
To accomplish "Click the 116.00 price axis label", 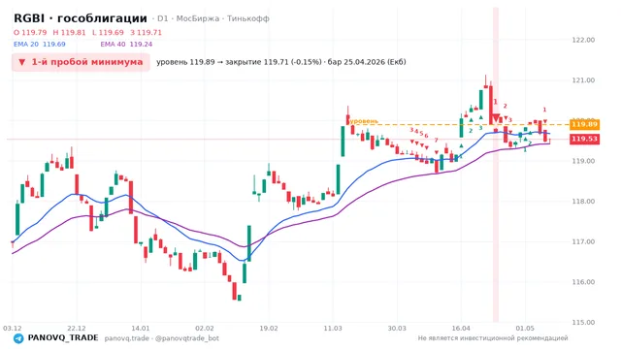I will coord(583,282).
